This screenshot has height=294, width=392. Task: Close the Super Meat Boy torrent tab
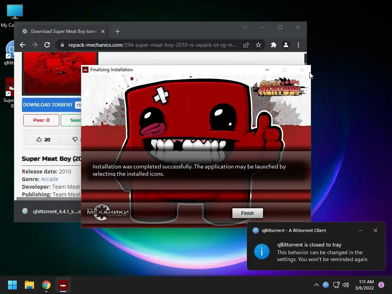tap(103, 31)
